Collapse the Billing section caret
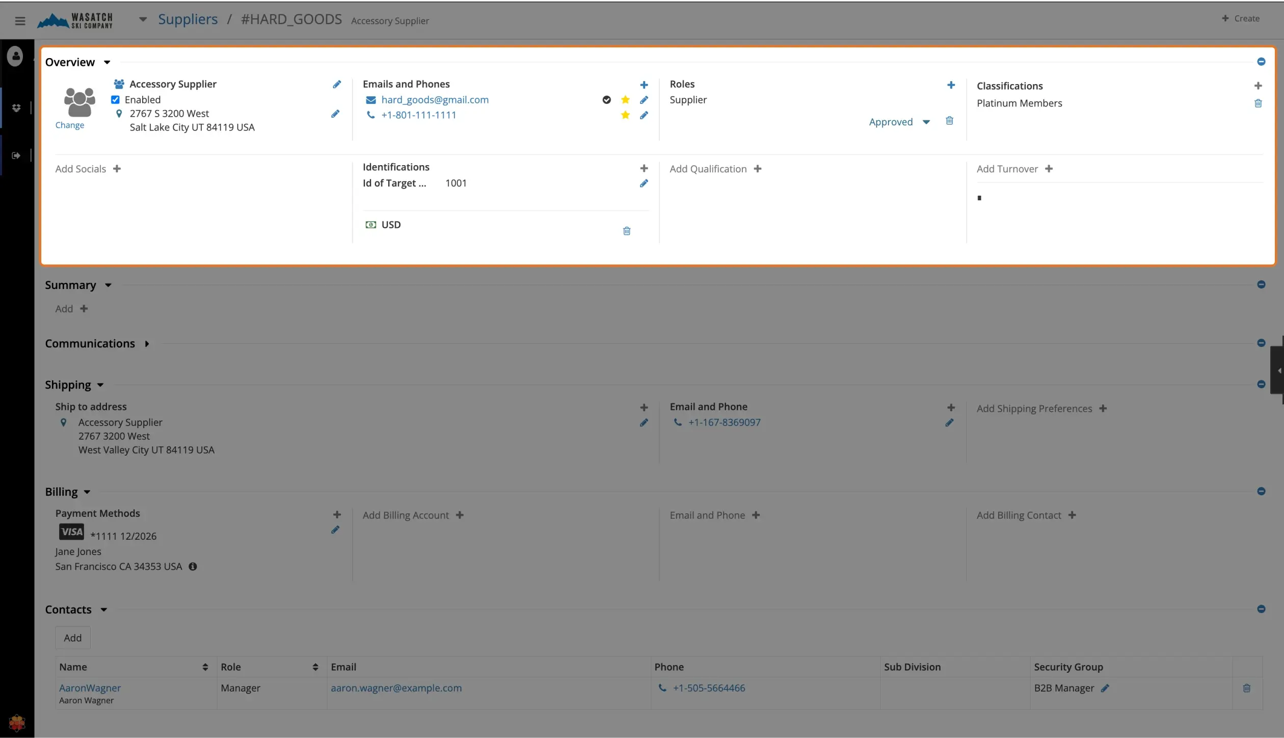Image resolution: width=1284 pixels, height=738 pixels. coord(87,492)
